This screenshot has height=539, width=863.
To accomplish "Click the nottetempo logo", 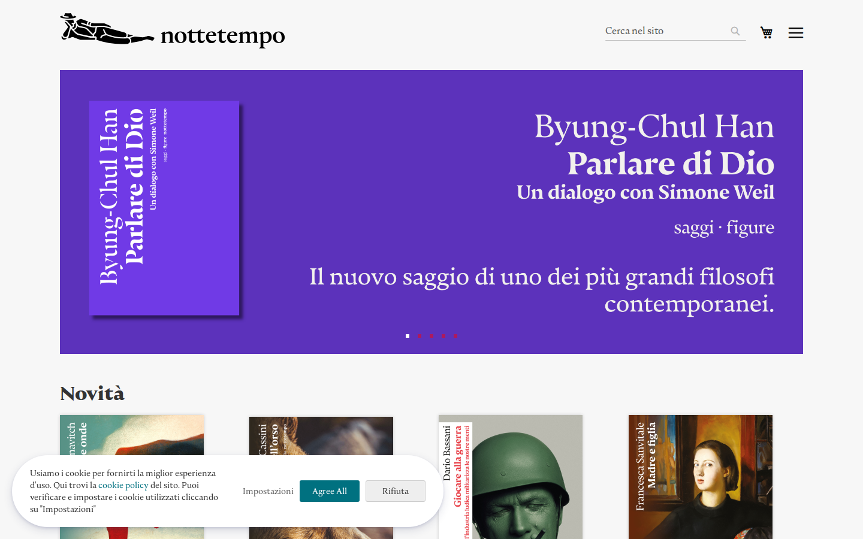I will [173, 30].
